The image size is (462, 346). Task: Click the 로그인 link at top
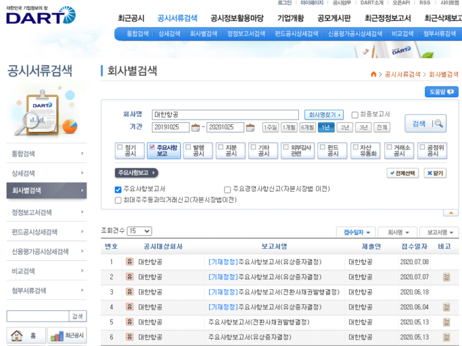click(284, 3)
